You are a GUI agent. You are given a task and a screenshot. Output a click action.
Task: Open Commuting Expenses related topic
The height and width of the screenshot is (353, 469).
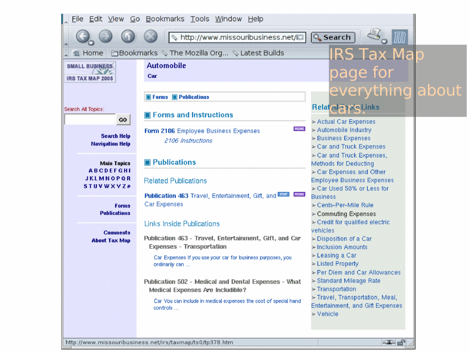click(347, 214)
